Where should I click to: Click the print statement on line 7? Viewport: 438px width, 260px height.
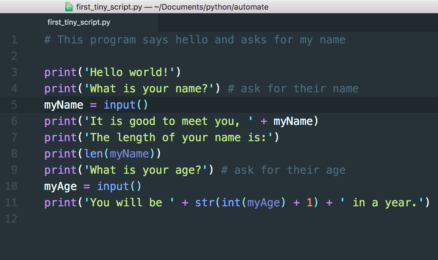(x=60, y=137)
